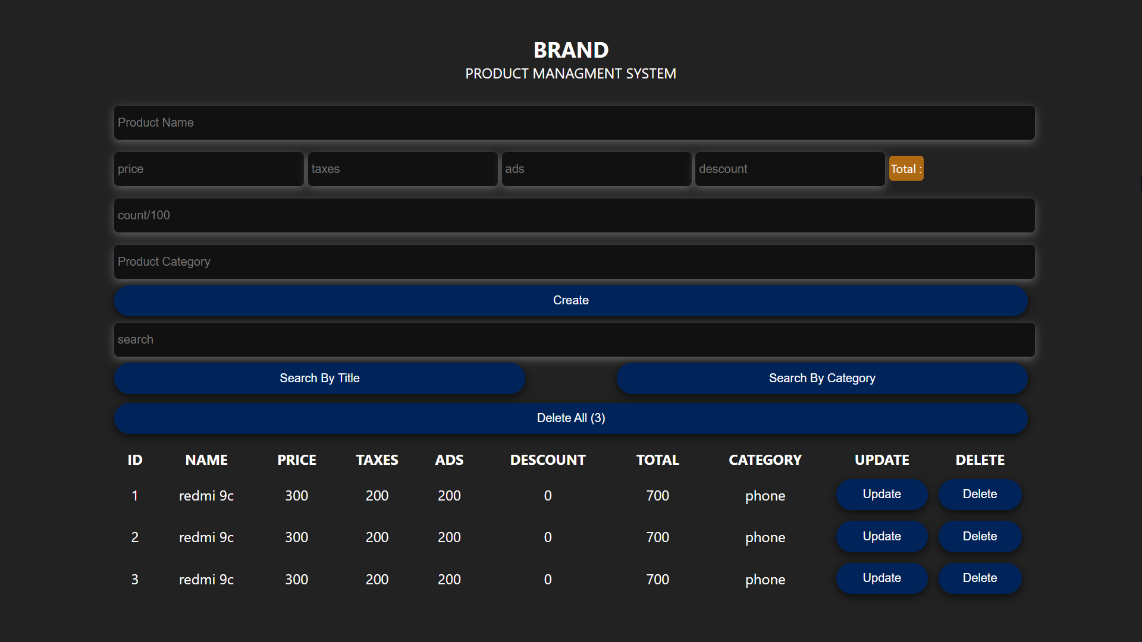1142x642 pixels.
Task: Update the product with ID 2
Action: point(881,536)
